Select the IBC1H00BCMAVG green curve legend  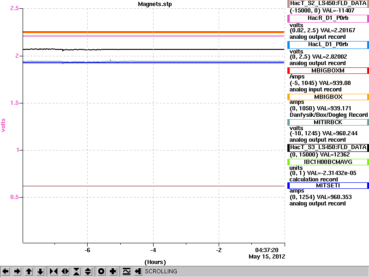328,162
